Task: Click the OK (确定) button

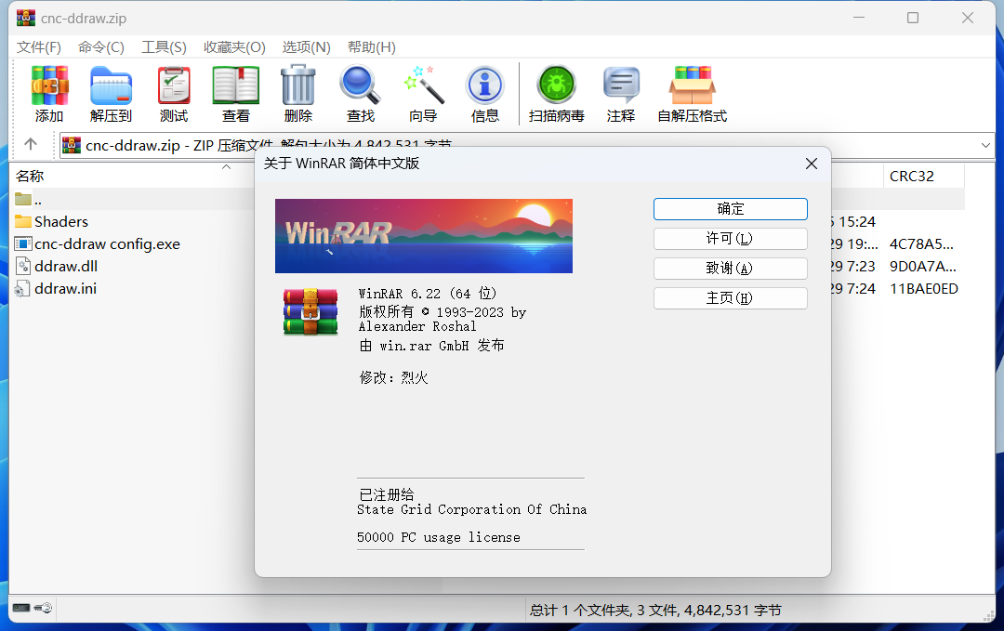Action: [x=730, y=208]
